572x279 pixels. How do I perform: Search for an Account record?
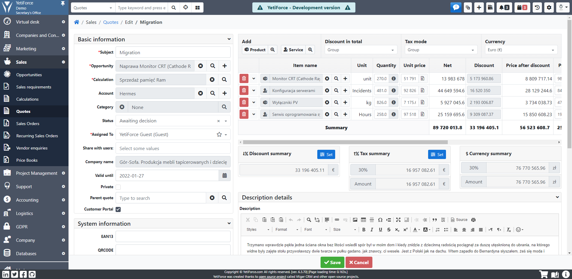pos(213,93)
